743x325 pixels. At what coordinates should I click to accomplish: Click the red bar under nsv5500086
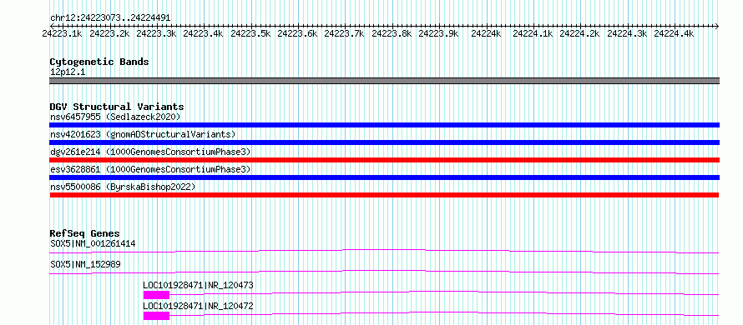point(384,195)
